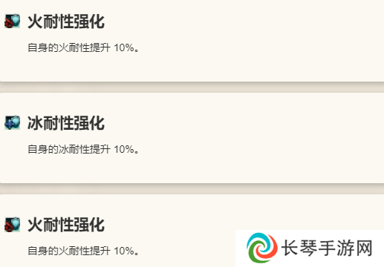Screen dimensions: 384x267
Task: Click the 长琴手游网 swirl logo
Action: point(262,248)
